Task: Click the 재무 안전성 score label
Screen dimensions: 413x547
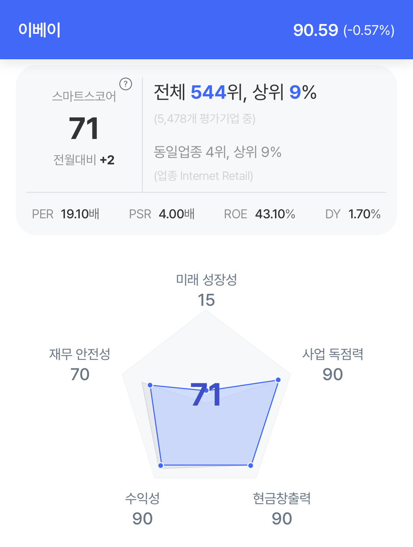Action: 80,354
